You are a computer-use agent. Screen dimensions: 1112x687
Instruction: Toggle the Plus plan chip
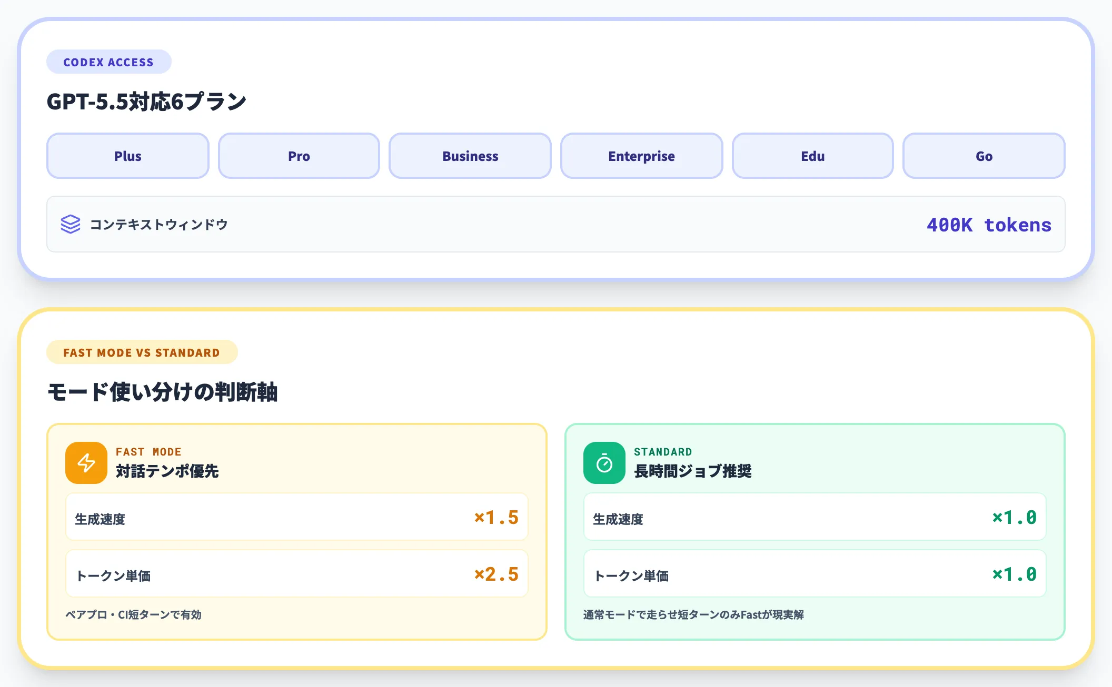[x=127, y=156]
